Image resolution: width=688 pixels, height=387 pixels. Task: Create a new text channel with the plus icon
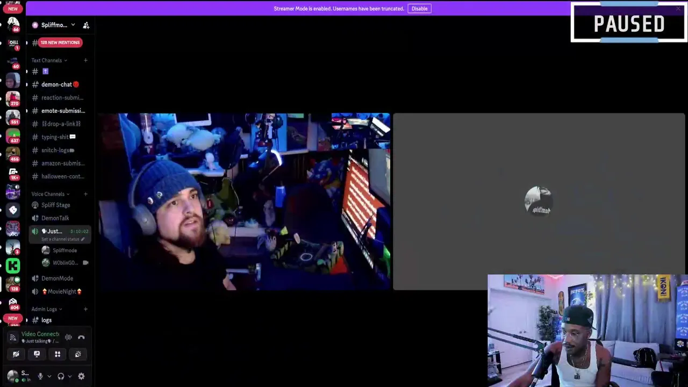[85, 60]
